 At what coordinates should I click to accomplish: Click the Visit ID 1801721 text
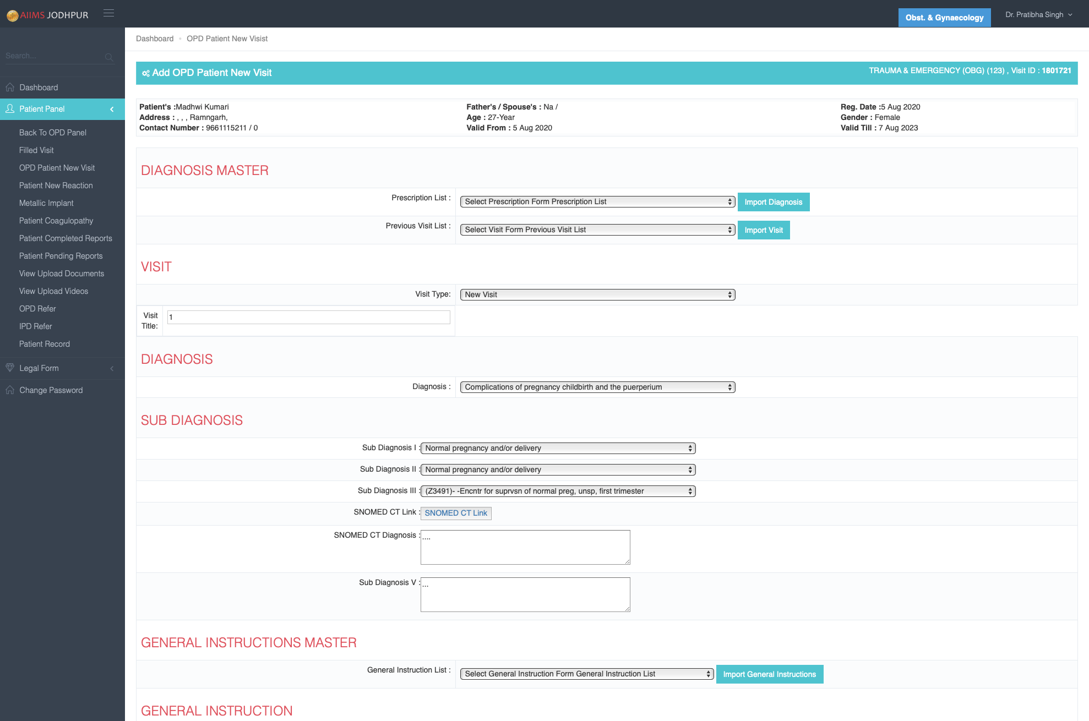pyautogui.click(x=1041, y=70)
